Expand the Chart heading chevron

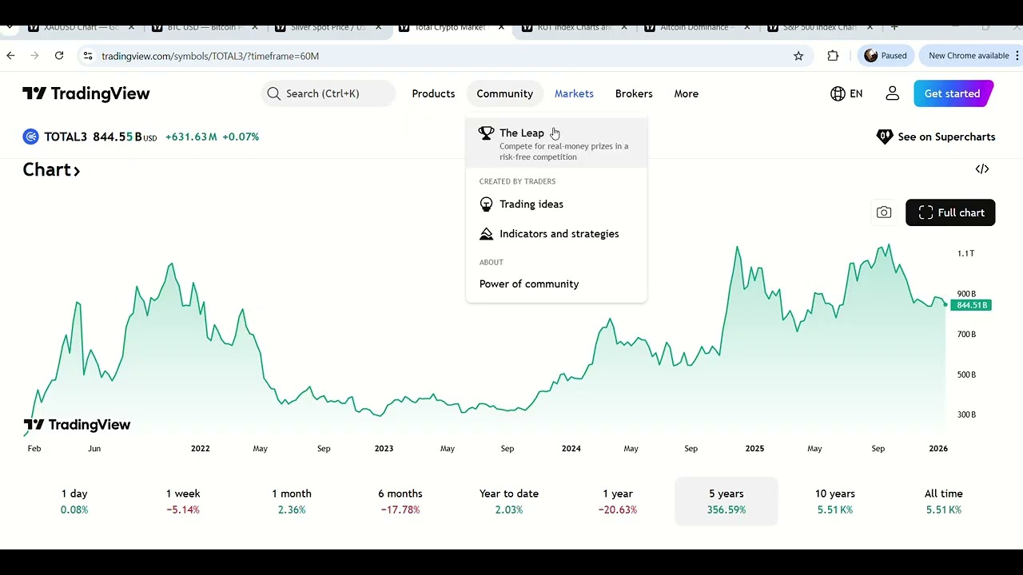tap(77, 170)
